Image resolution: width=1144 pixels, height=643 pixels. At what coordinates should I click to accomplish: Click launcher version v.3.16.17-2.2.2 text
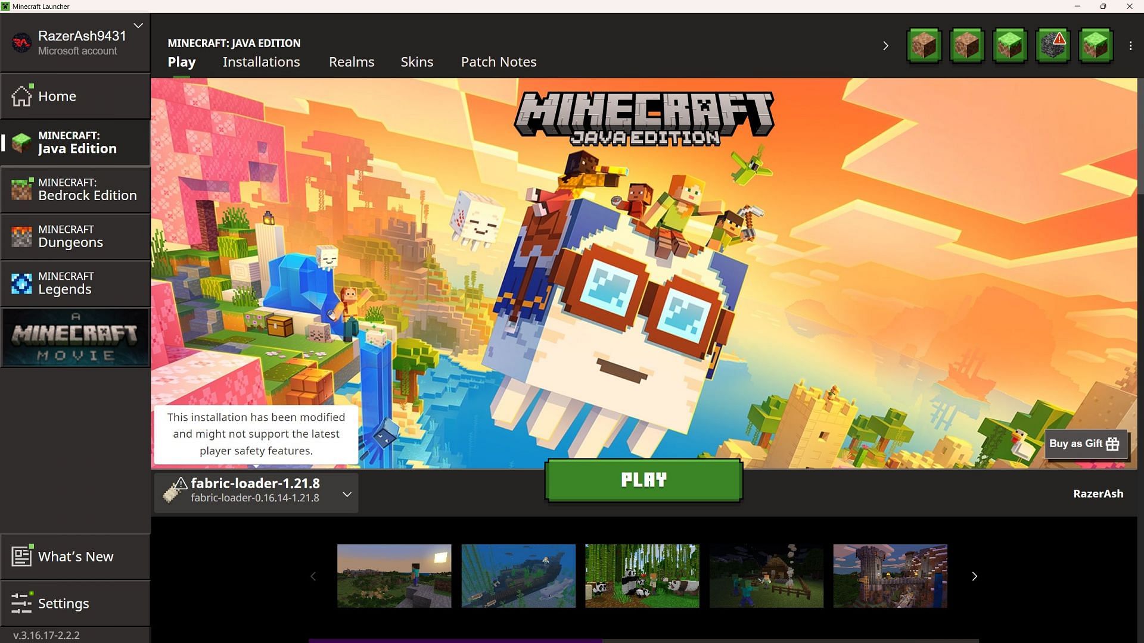tap(46, 635)
